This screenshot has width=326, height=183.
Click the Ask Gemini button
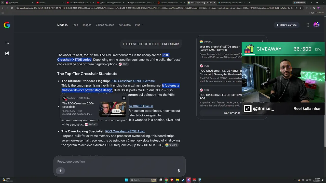299,3
